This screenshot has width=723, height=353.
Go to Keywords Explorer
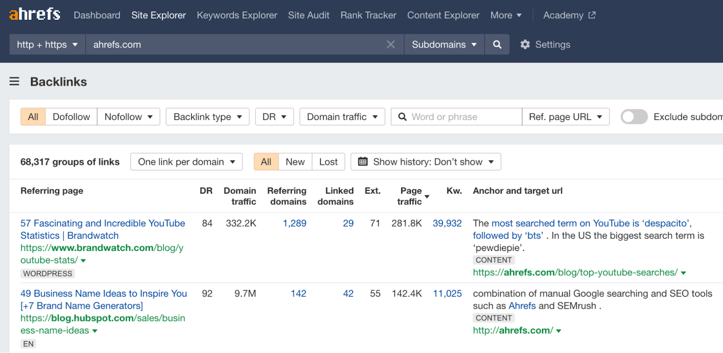click(237, 15)
